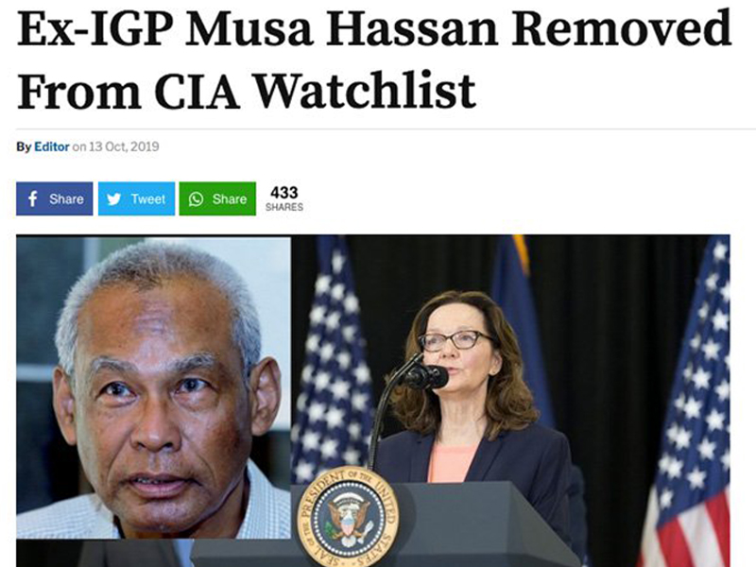Screen dimensions: 756x567
Task: Open the Editor author link
Action: pyautogui.click(x=52, y=146)
